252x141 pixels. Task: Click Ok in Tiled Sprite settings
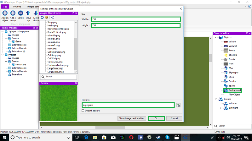[x=156, y=118]
